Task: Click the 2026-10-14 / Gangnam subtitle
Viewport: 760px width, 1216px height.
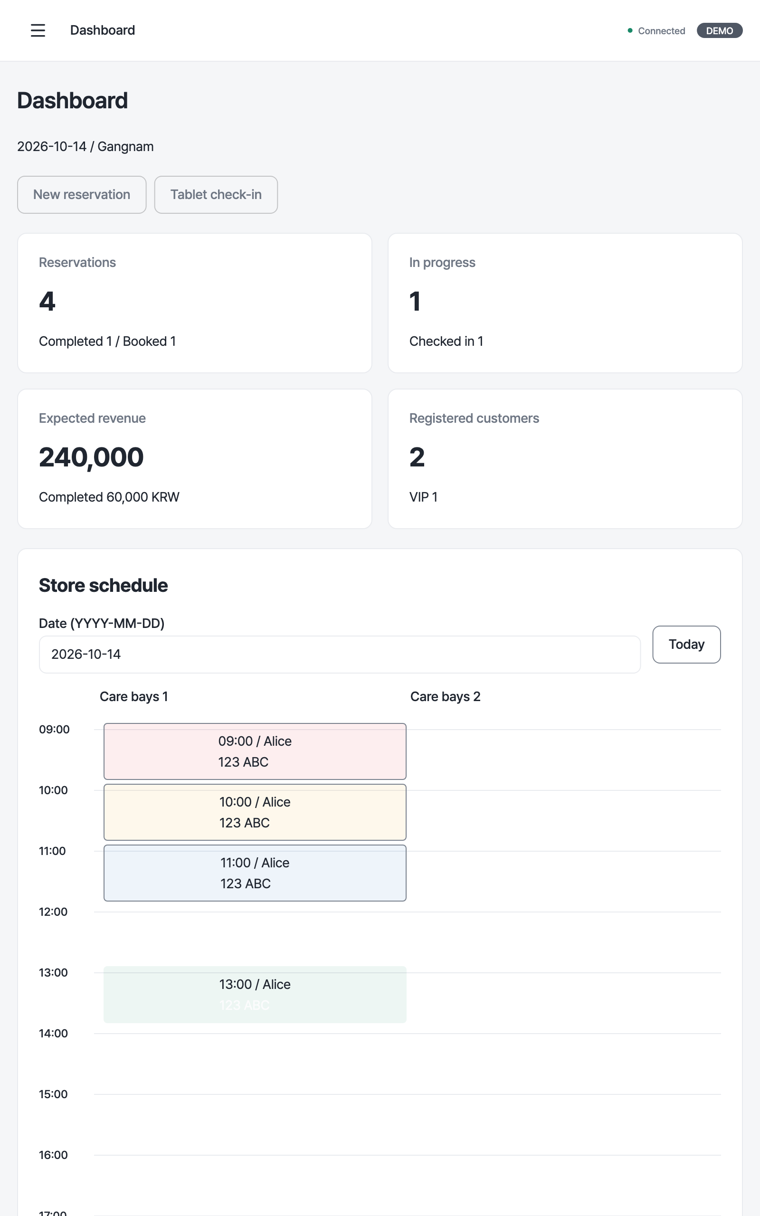Action: pyautogui.click(x=85, y=147)
